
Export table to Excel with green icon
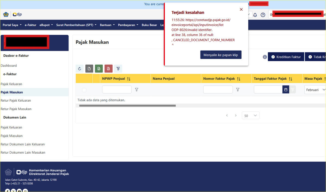click(99, 69)
